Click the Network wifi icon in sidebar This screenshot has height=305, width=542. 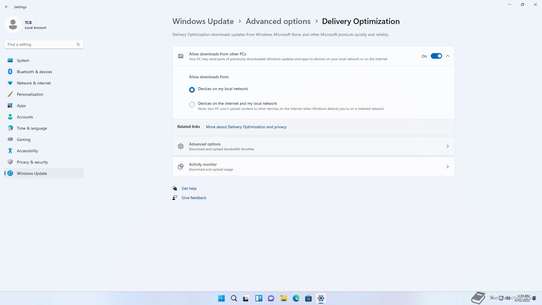[10, 83]
